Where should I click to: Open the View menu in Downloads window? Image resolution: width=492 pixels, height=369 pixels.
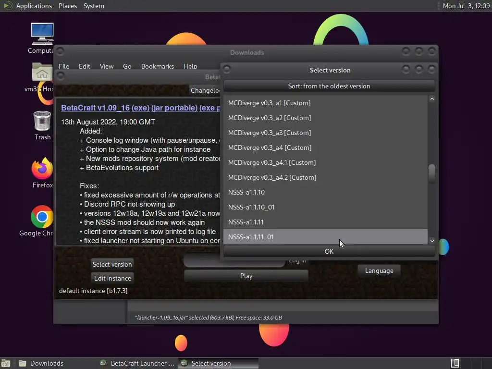[107, 66]
